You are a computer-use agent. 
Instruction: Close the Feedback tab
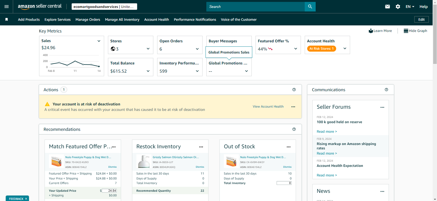click(26, 199)
